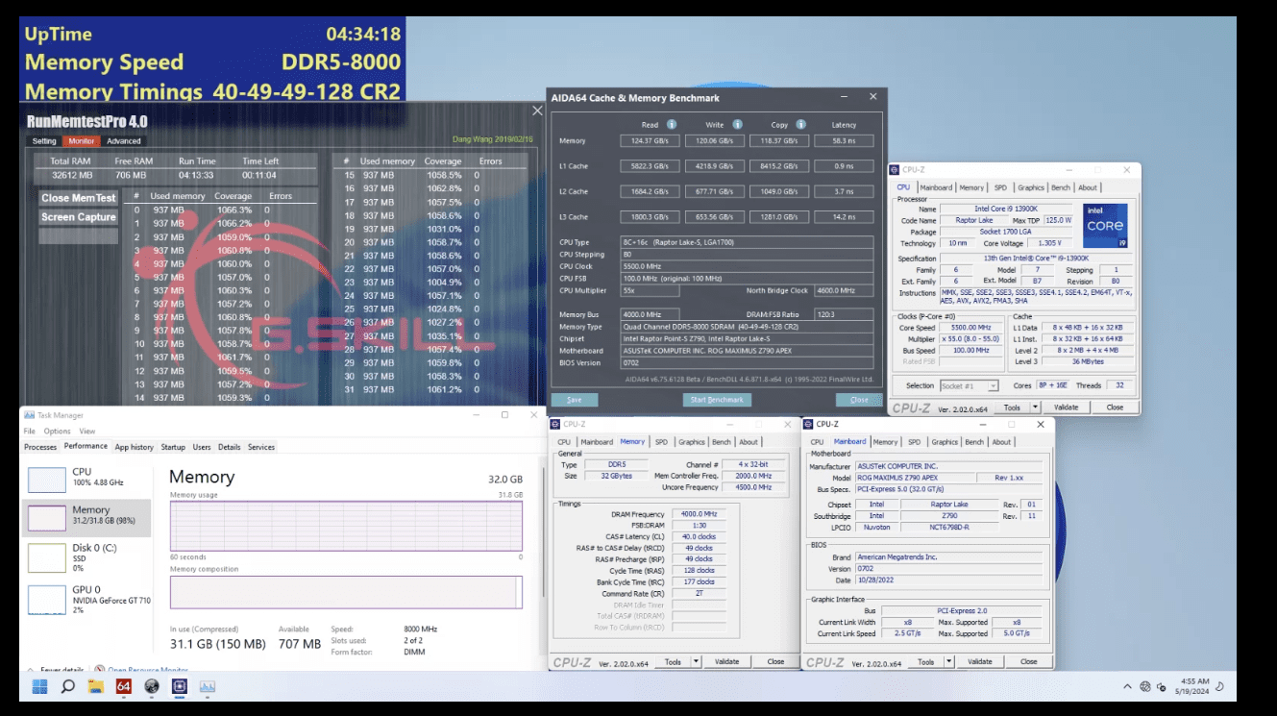This screenshot has height=716, width=1277.
Task: Click the volume icon in the system tray
Action: click(1161, 687)
